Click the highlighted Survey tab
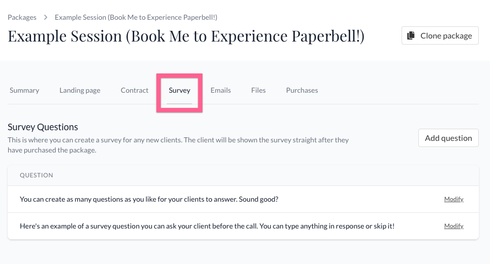The image size is (490, 264). pos(179,90)
